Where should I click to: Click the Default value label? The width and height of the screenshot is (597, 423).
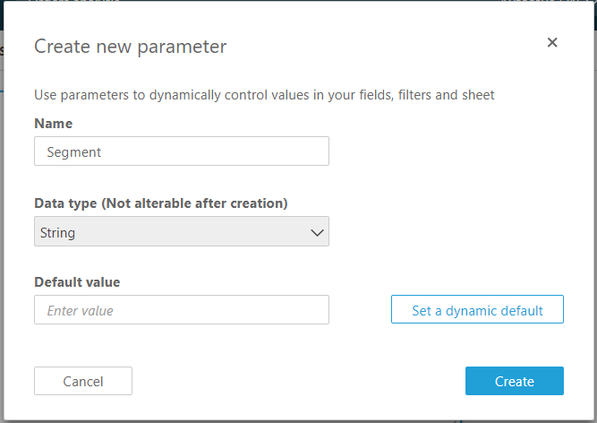(77, 282)
